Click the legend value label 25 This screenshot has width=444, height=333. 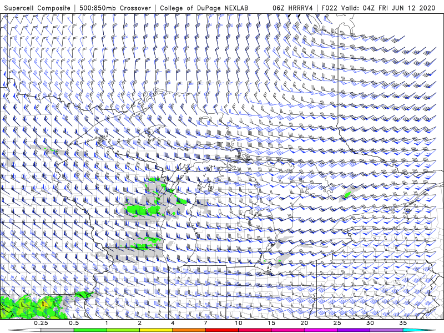[x=337, y=323]
